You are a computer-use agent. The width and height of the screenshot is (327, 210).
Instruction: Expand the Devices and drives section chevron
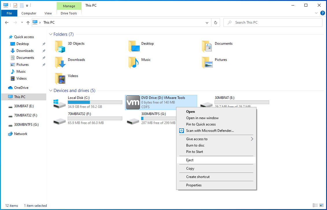click(51, 90)
